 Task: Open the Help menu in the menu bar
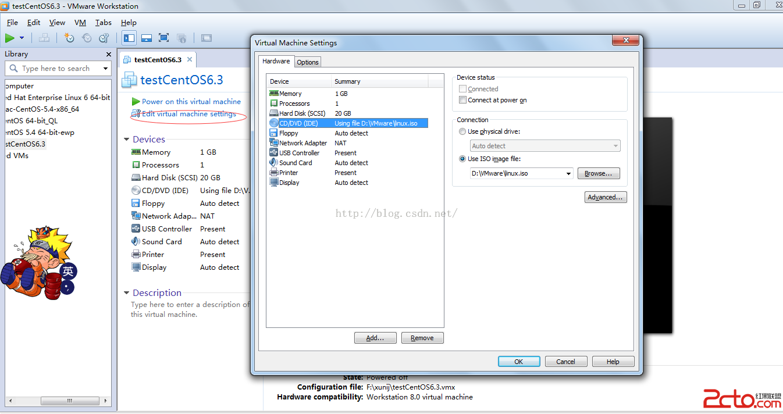tap(129, 23)
